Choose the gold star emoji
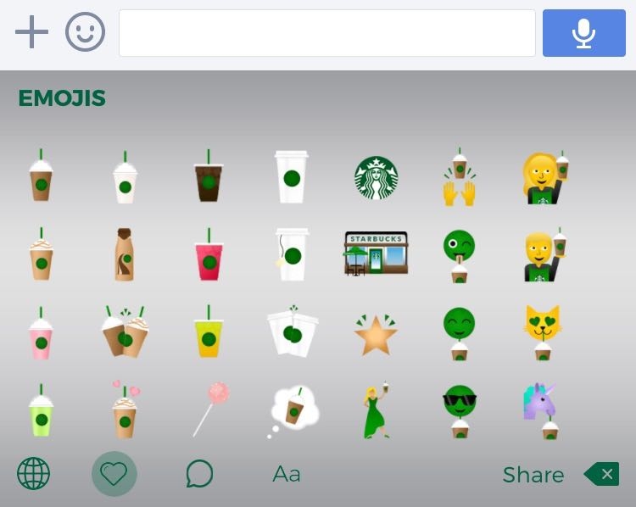The width and height of the screenshot is (636, 507). tap(376, 334)
